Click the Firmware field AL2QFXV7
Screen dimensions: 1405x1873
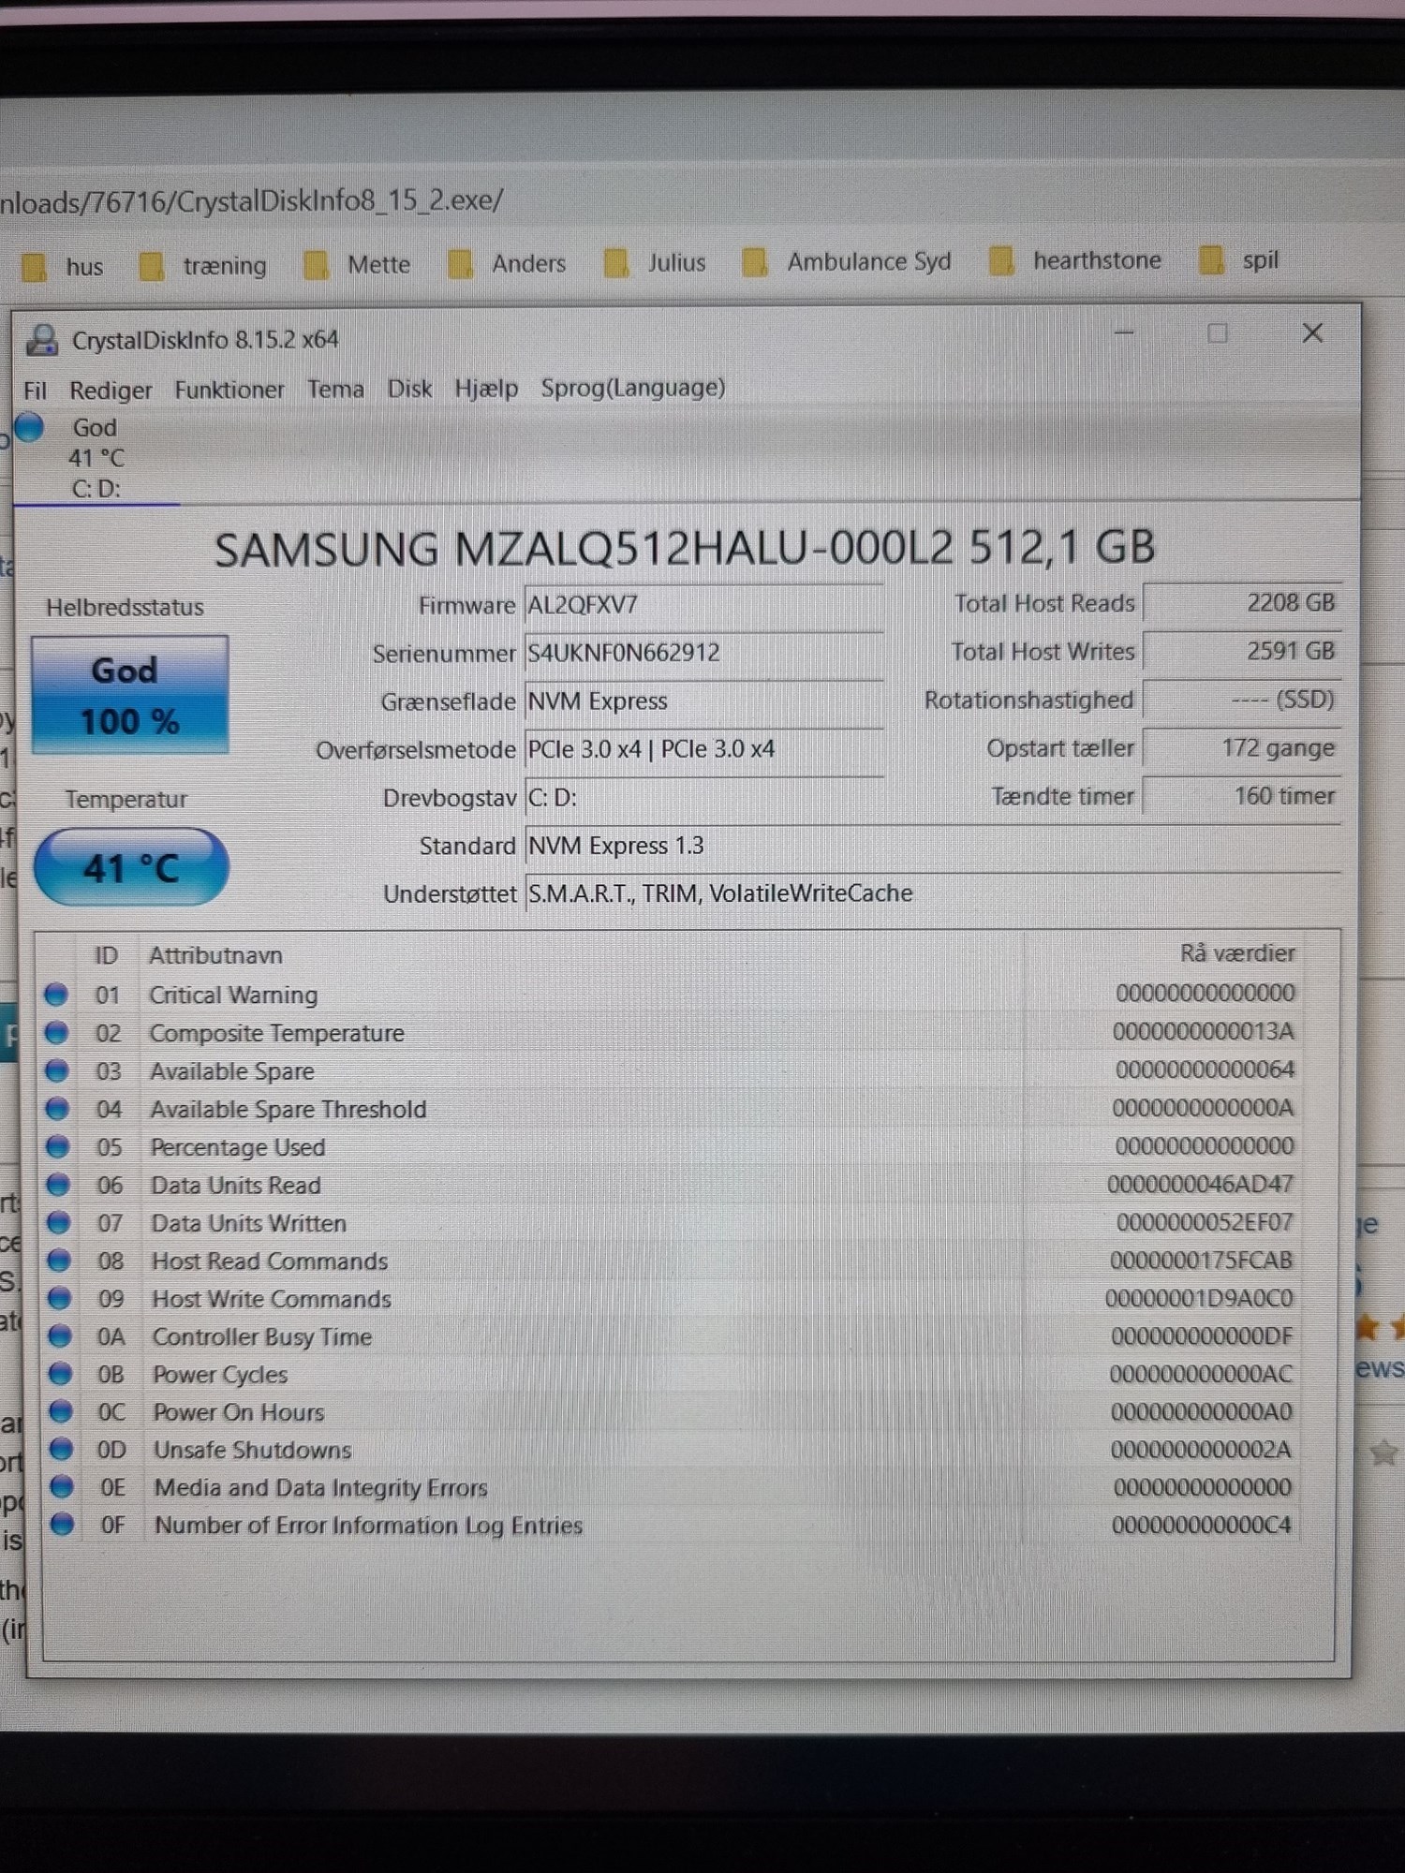tap(703, 605)
